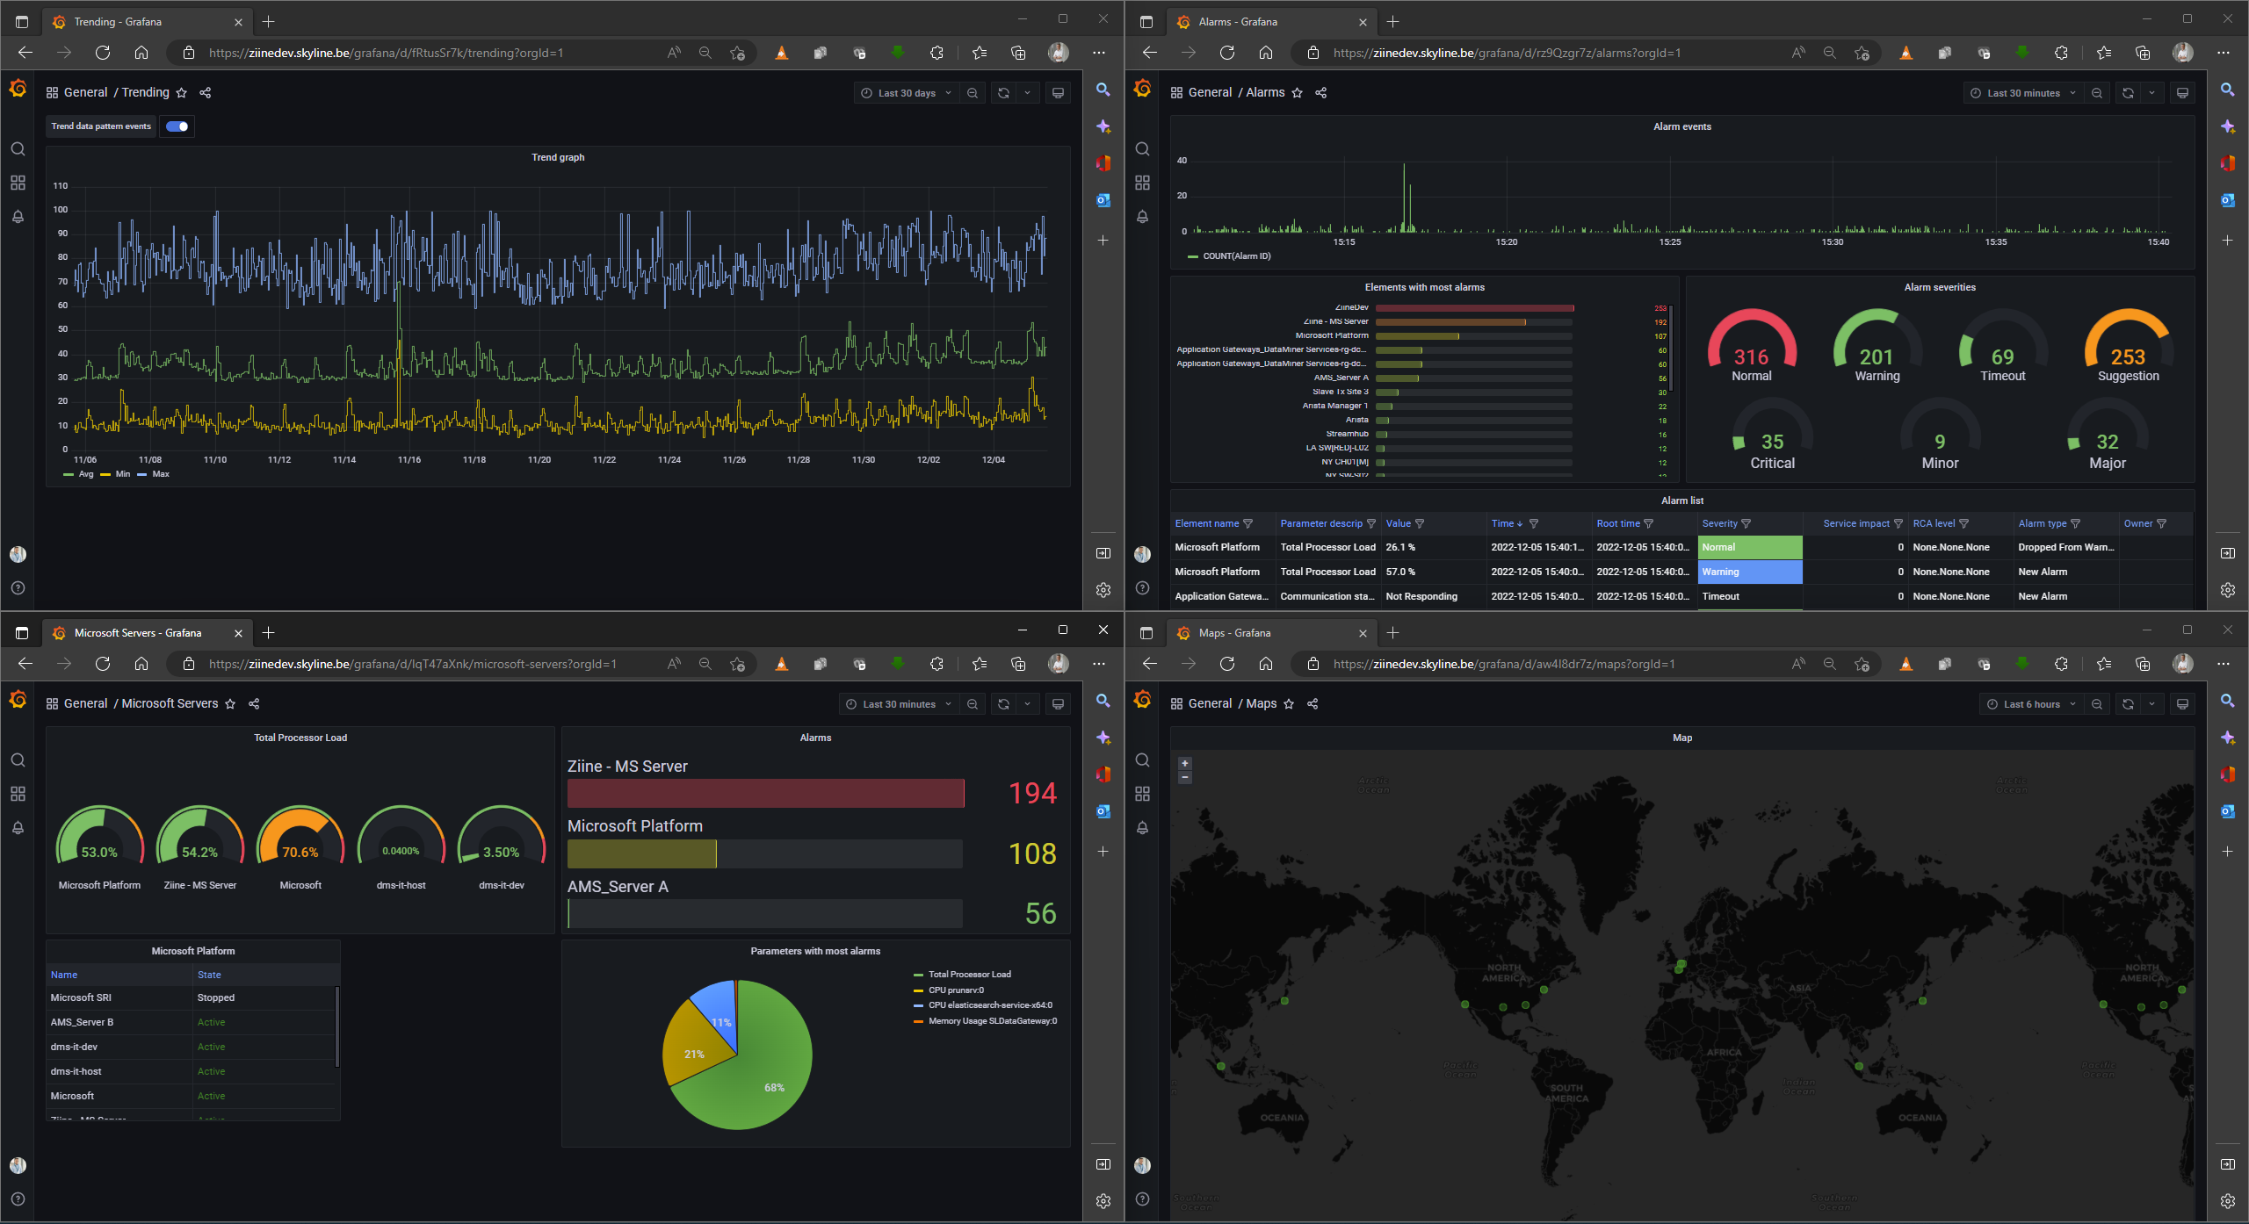Image resolution: width=2249 pixels, height=1224 pixels.
Task: Open help icon in Maps sidebar
Action: 1142,1199
